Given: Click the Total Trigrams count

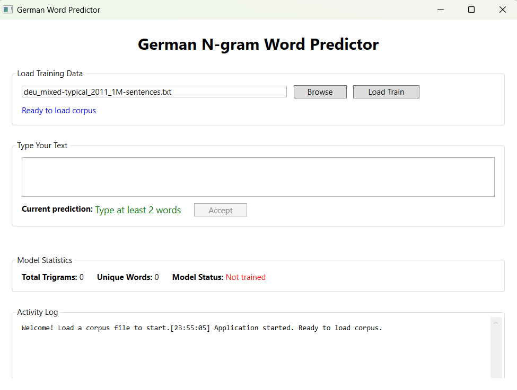Looking at the screenshot, I should [x=82, y=277].
